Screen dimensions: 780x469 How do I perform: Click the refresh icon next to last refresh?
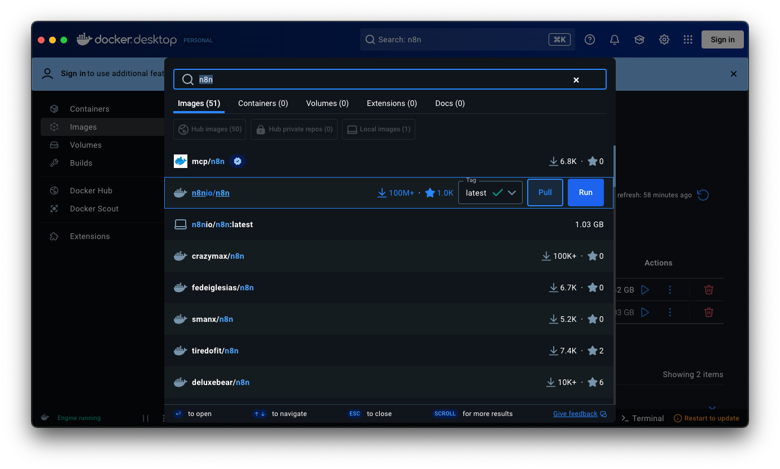(703, 195)
